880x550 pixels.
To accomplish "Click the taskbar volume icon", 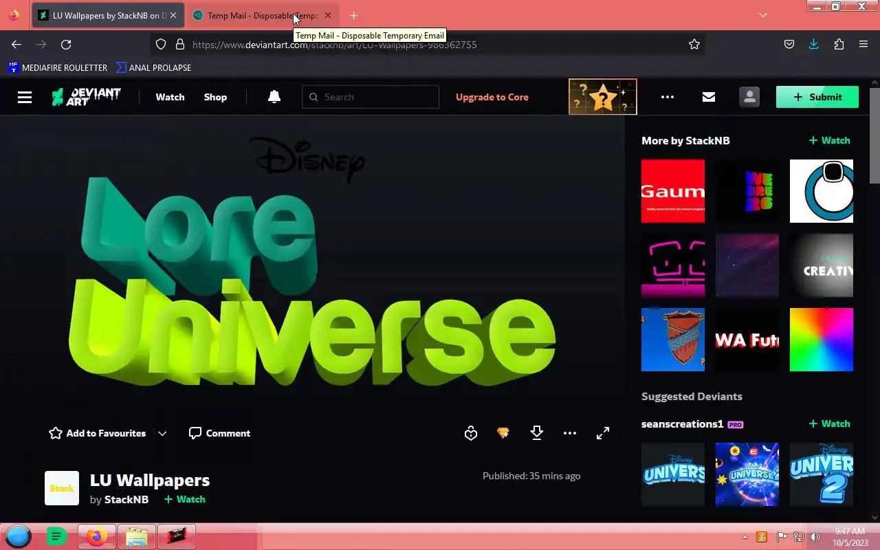I will 815,537.
